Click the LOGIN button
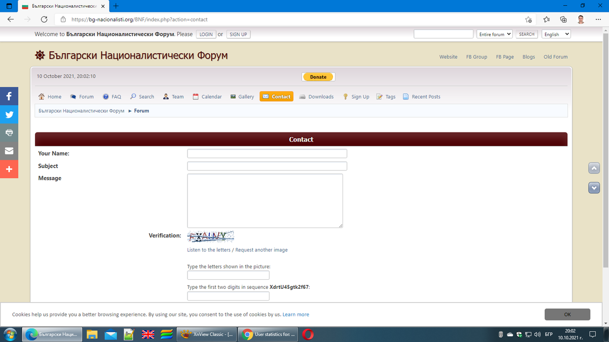609x342 pixels. (x=206, y=34)
